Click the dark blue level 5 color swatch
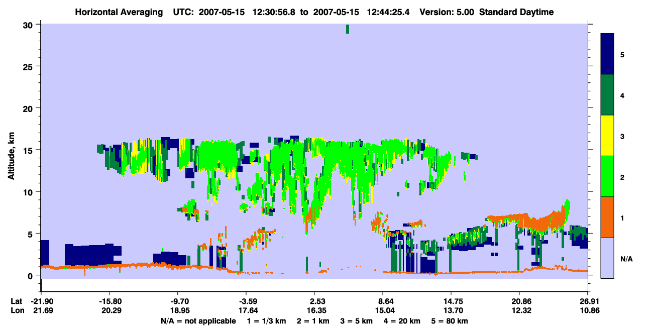Screen dimensions: 653x335 coord(607,54)
